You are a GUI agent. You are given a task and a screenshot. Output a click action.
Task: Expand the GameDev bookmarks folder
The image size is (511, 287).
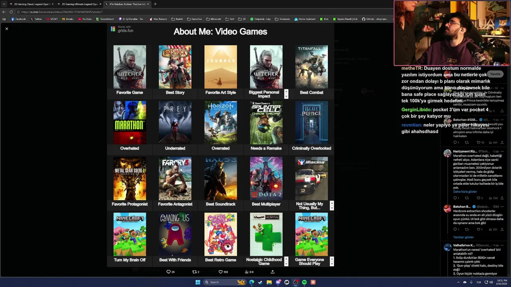click(194, 19)
